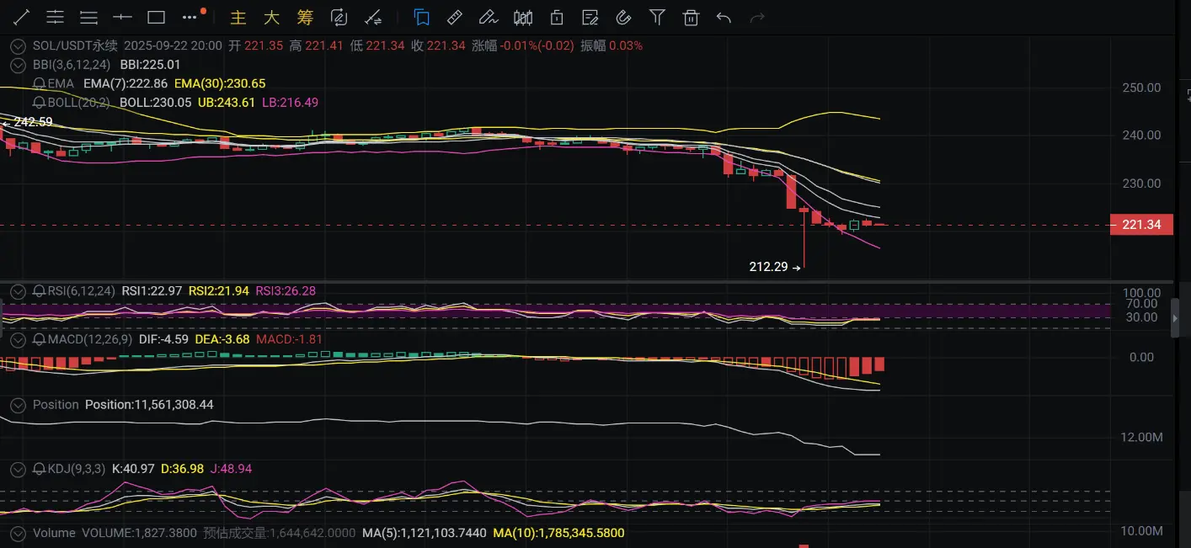Image resolution: width=1191 pixels, height=548 pixels.
Task: Click the RSI3:26.28 value
Action: click(x=286, y=290)
